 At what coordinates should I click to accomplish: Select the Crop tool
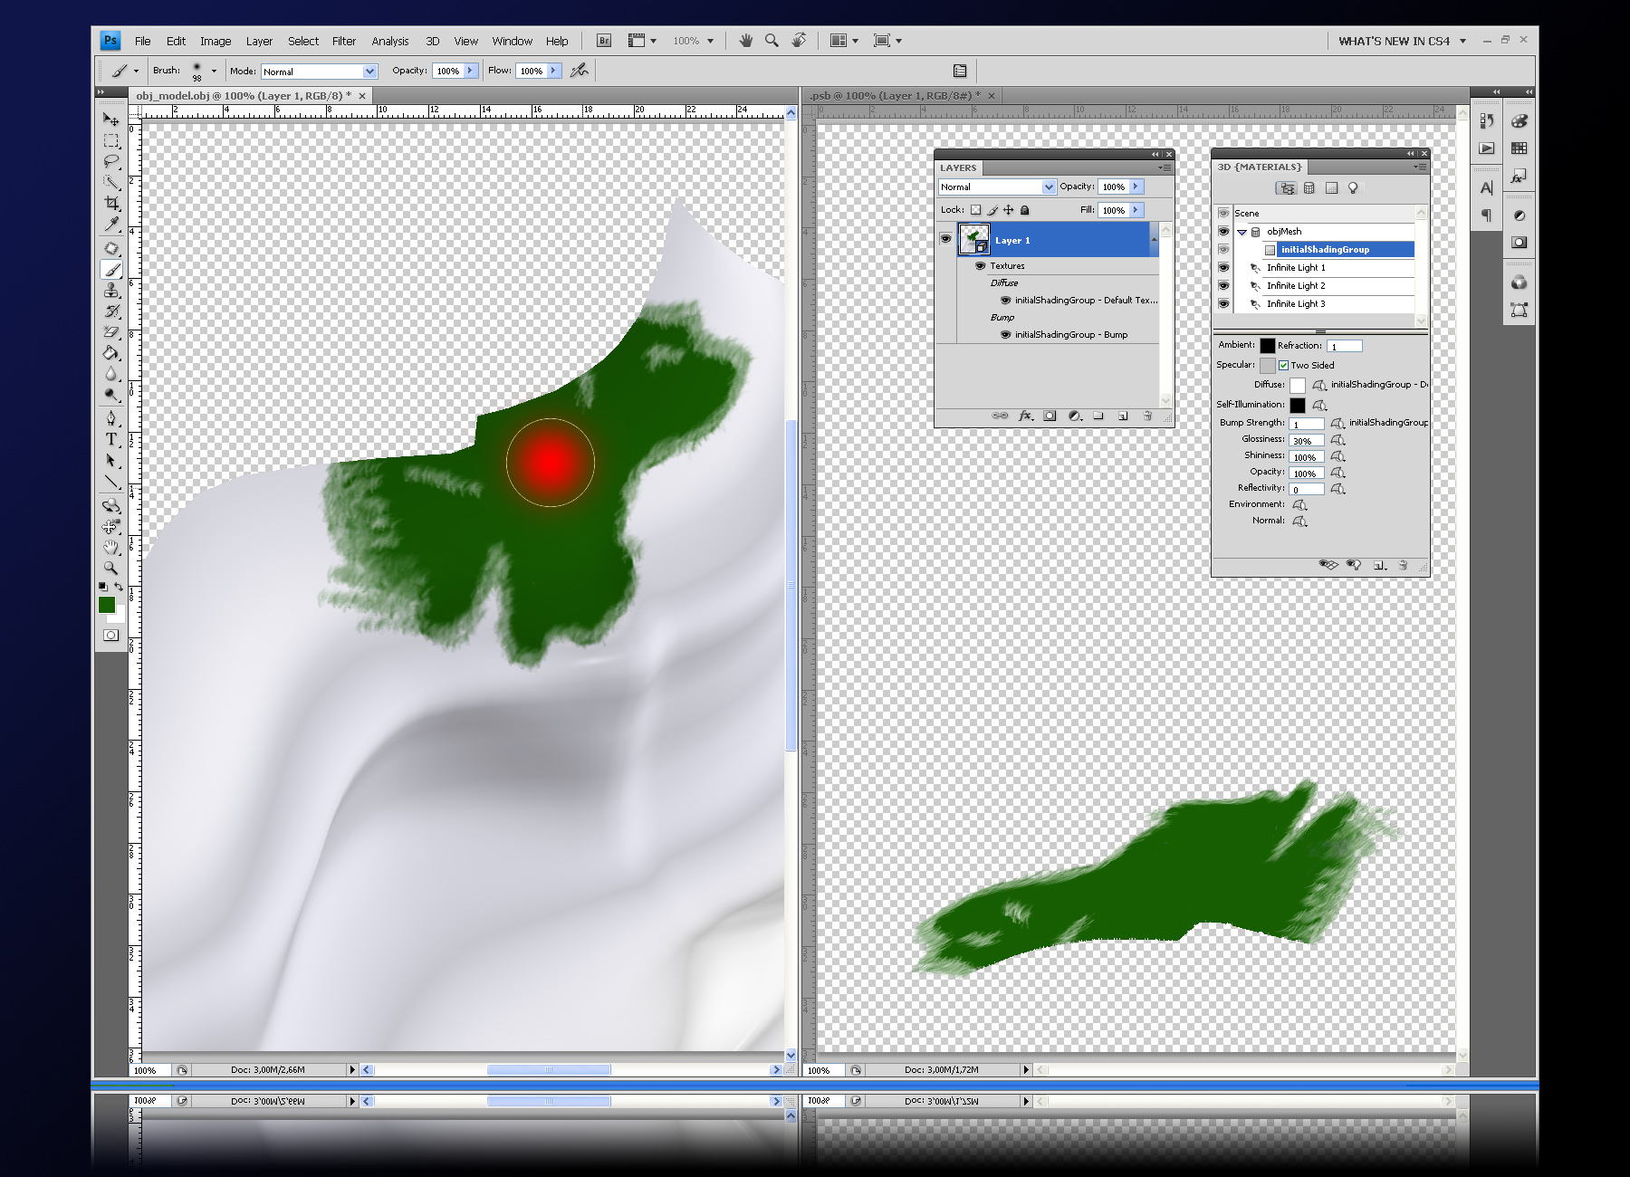(x=110, y=203)
